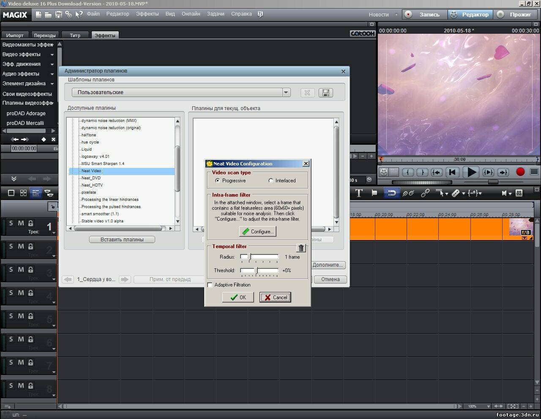541x419 pixels.
Task: Activate the context help arrow-question icon
Action: pos(79,15)
